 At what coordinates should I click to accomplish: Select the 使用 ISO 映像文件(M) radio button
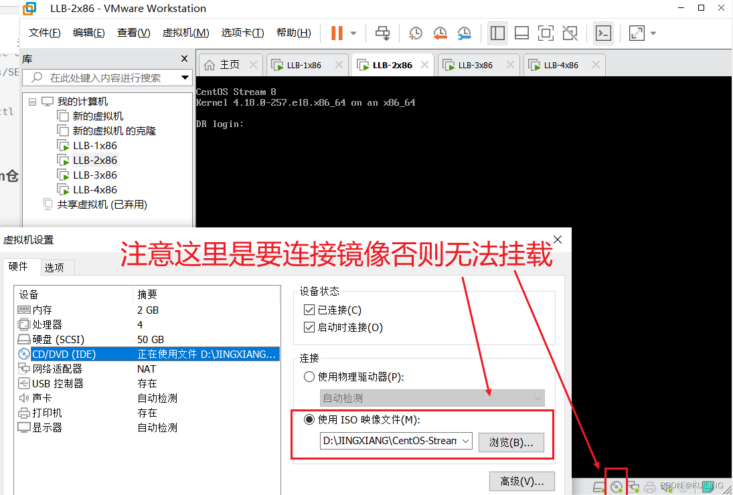pyautogui.click(x=309, y=419)
